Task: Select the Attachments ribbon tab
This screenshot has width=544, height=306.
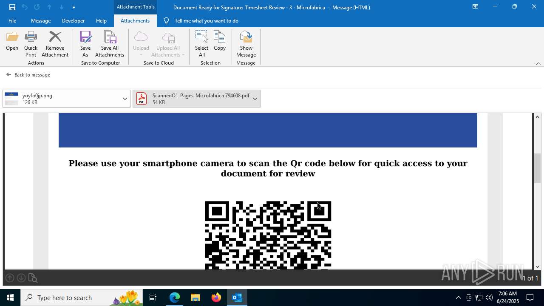Action: [x=135, y=21]
